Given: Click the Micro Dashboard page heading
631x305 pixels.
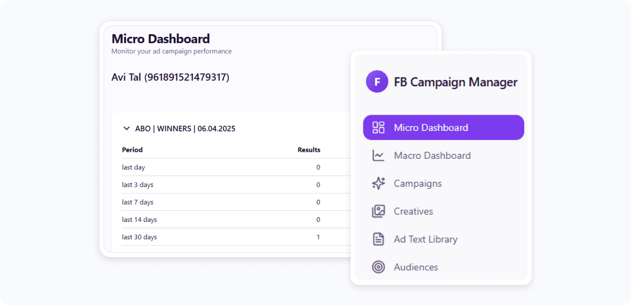Looking at the screenshot, I should tap(160, 39).
